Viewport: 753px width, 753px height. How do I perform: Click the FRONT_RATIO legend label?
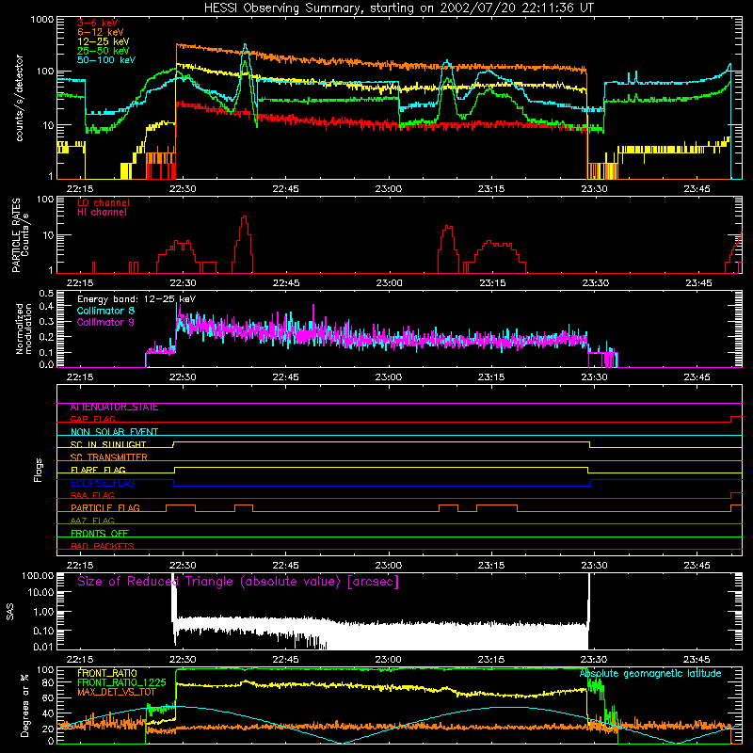coord(107,673)
